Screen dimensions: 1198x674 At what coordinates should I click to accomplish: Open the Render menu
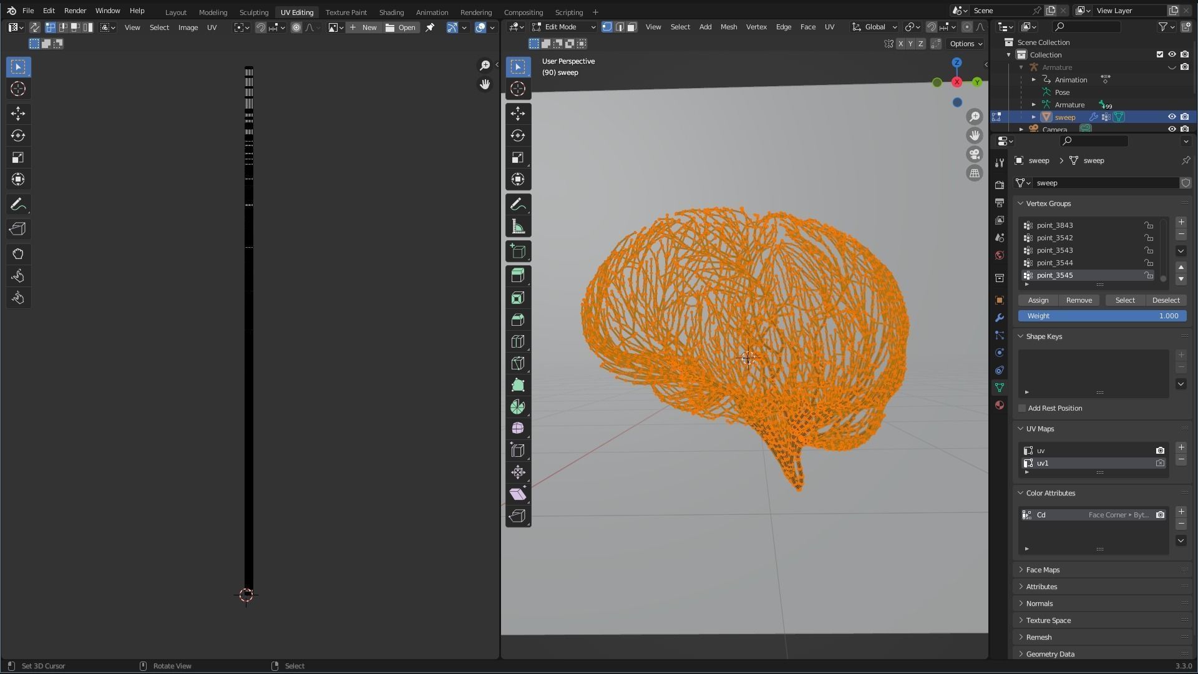[75, 11]
